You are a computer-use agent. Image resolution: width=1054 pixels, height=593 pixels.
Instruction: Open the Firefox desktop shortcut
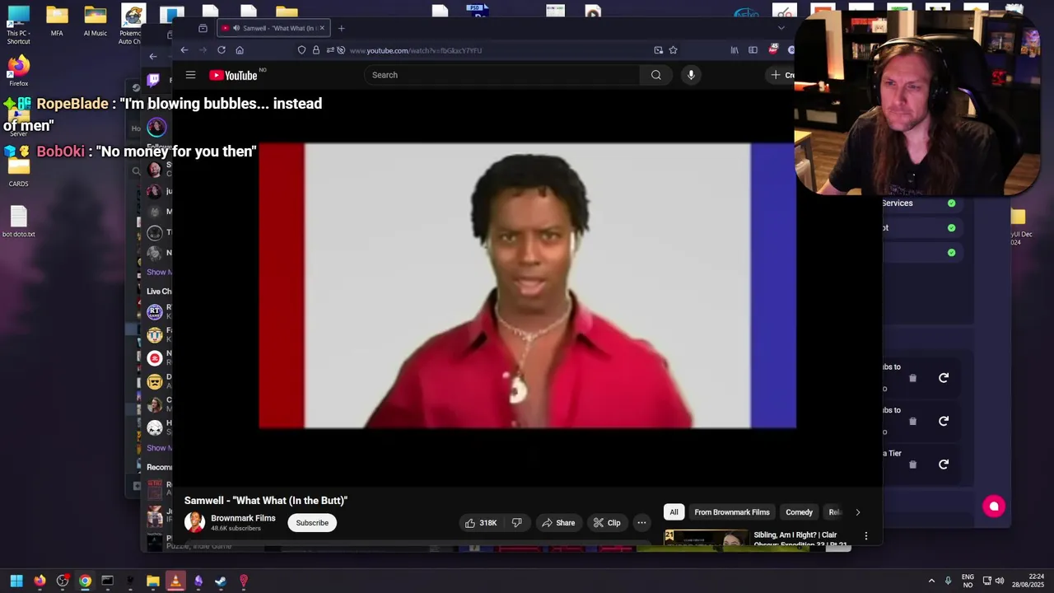[x=18, y=71]
